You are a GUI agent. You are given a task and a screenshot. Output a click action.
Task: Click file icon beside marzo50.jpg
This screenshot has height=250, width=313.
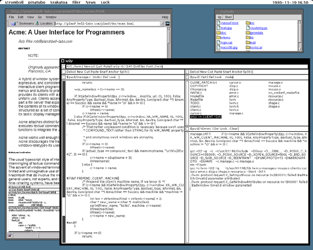point(219,47)
